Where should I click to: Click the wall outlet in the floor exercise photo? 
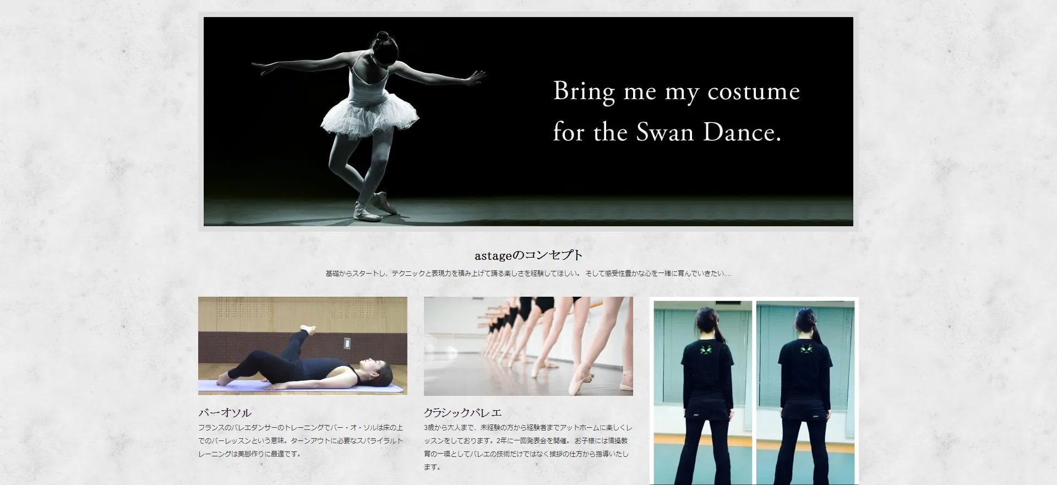point(347,344)
